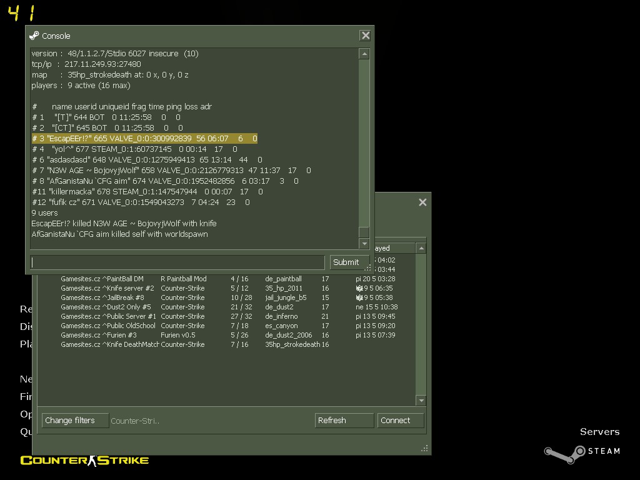Select Gamesites.cz ^PaintBall DM server
The height and width of the screenshot is (480, 640).
[227, 279]
